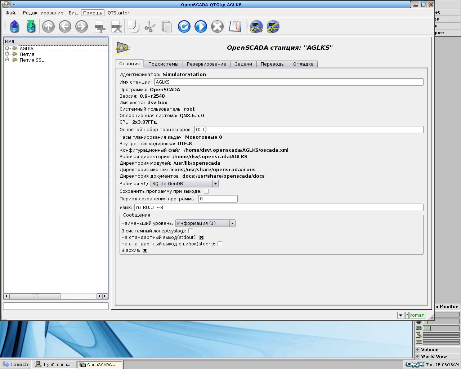Open the manual book icon
This screenshot has height=369, width=461.
pyautogui.click(x=235, y=27)
